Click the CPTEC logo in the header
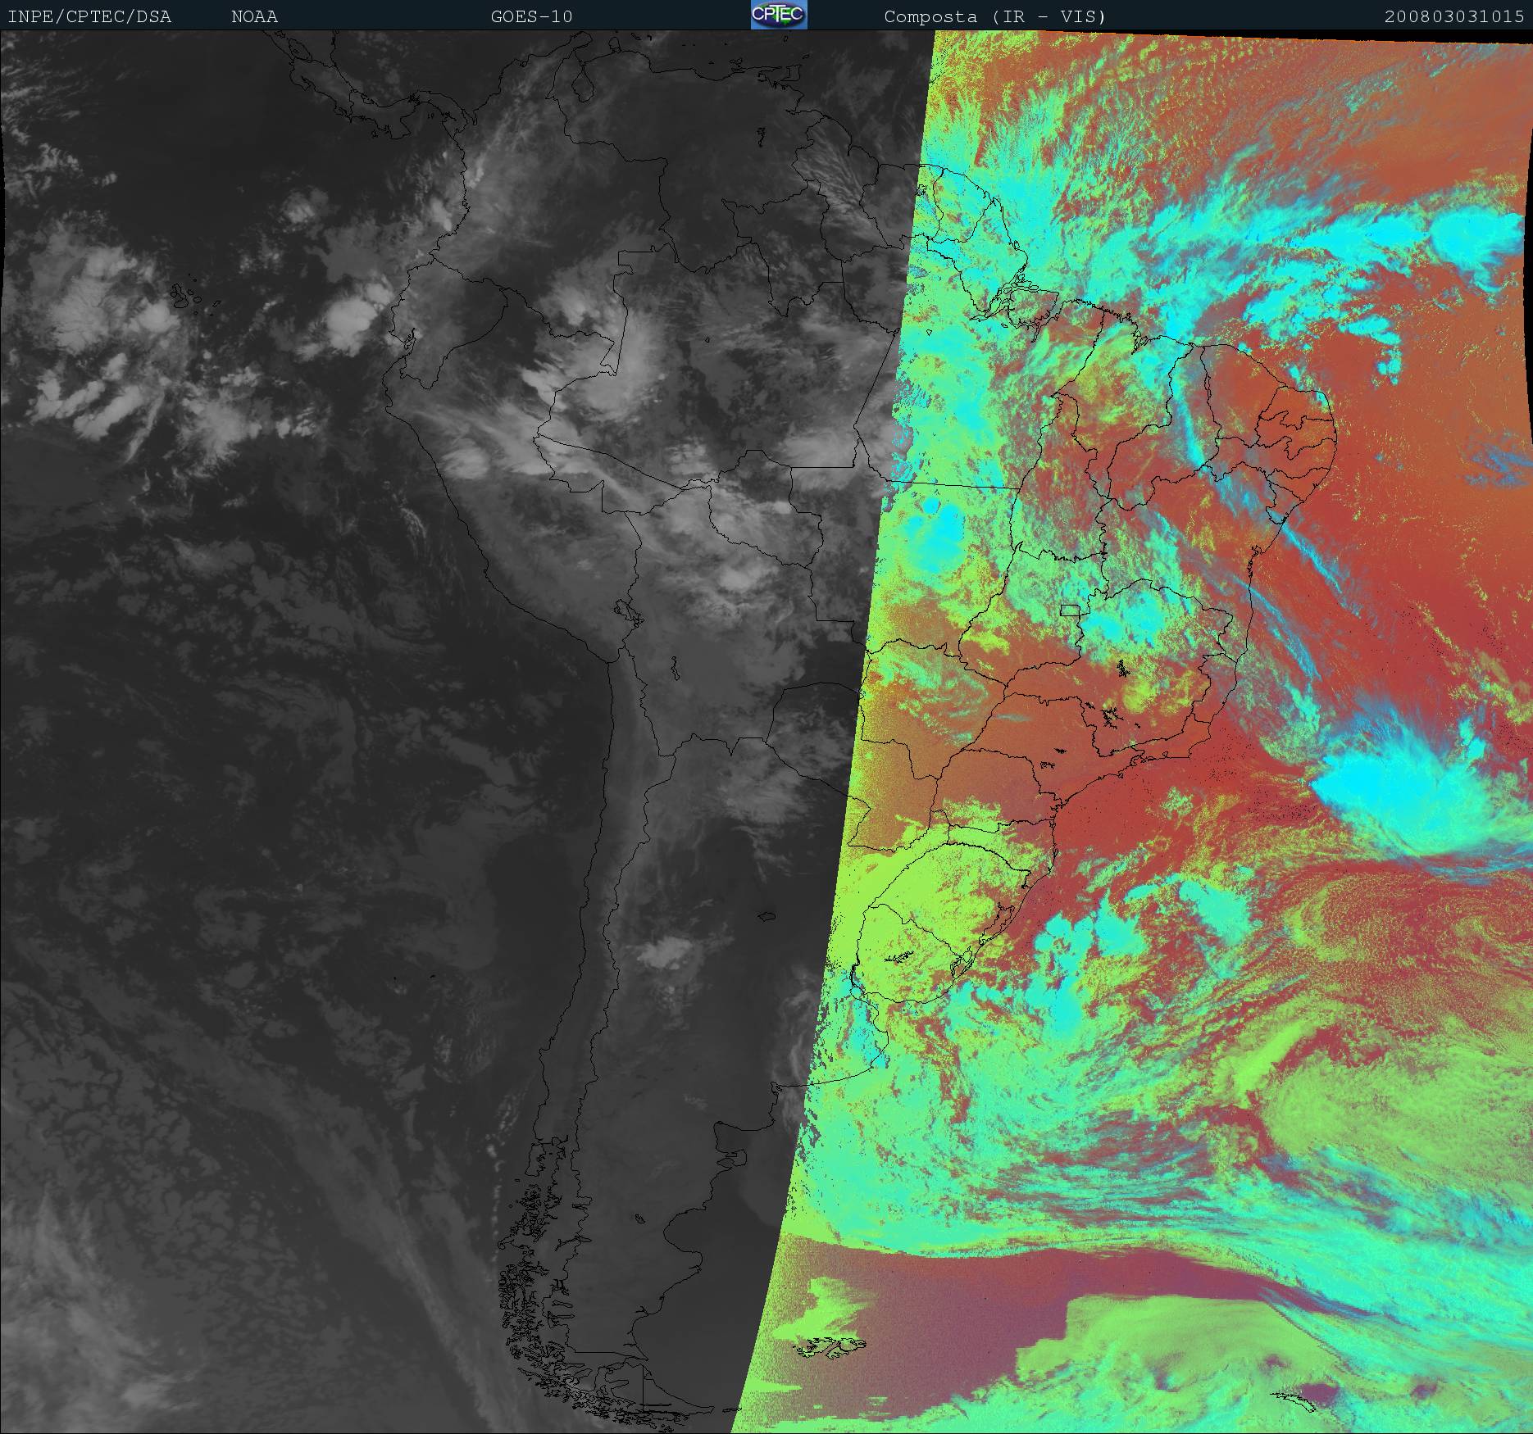 click(x=778, y=16)
